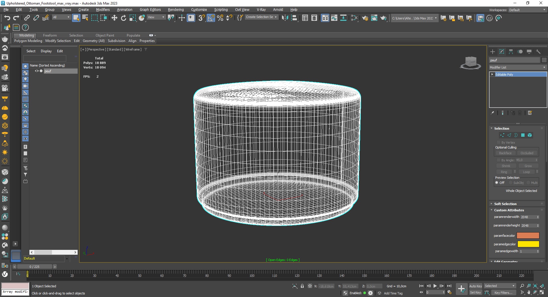Viewport: 548px width, 297px height.
Task: Switch to the Freeform ribbon tab
Action: click(50, 35)
